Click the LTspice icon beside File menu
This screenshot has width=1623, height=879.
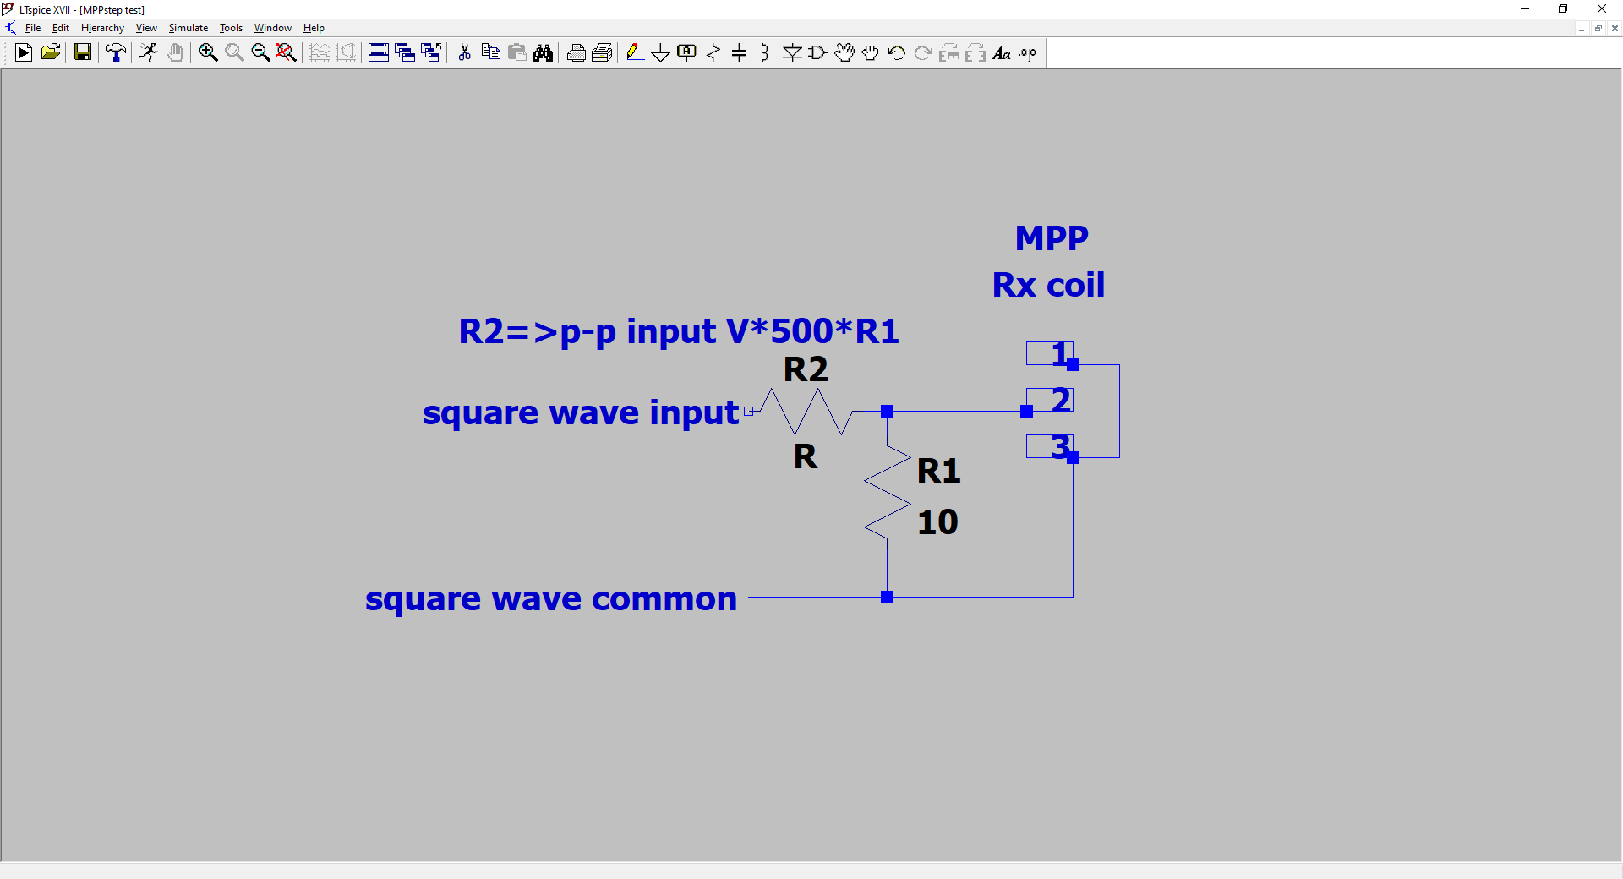point(10,28)
